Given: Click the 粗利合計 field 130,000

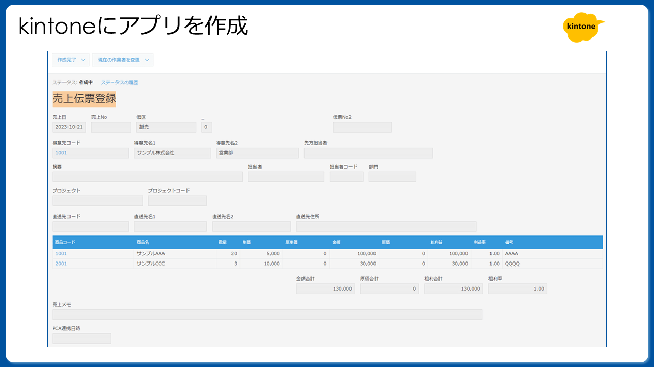Looking at the screenshot, I should pos(454,289).
